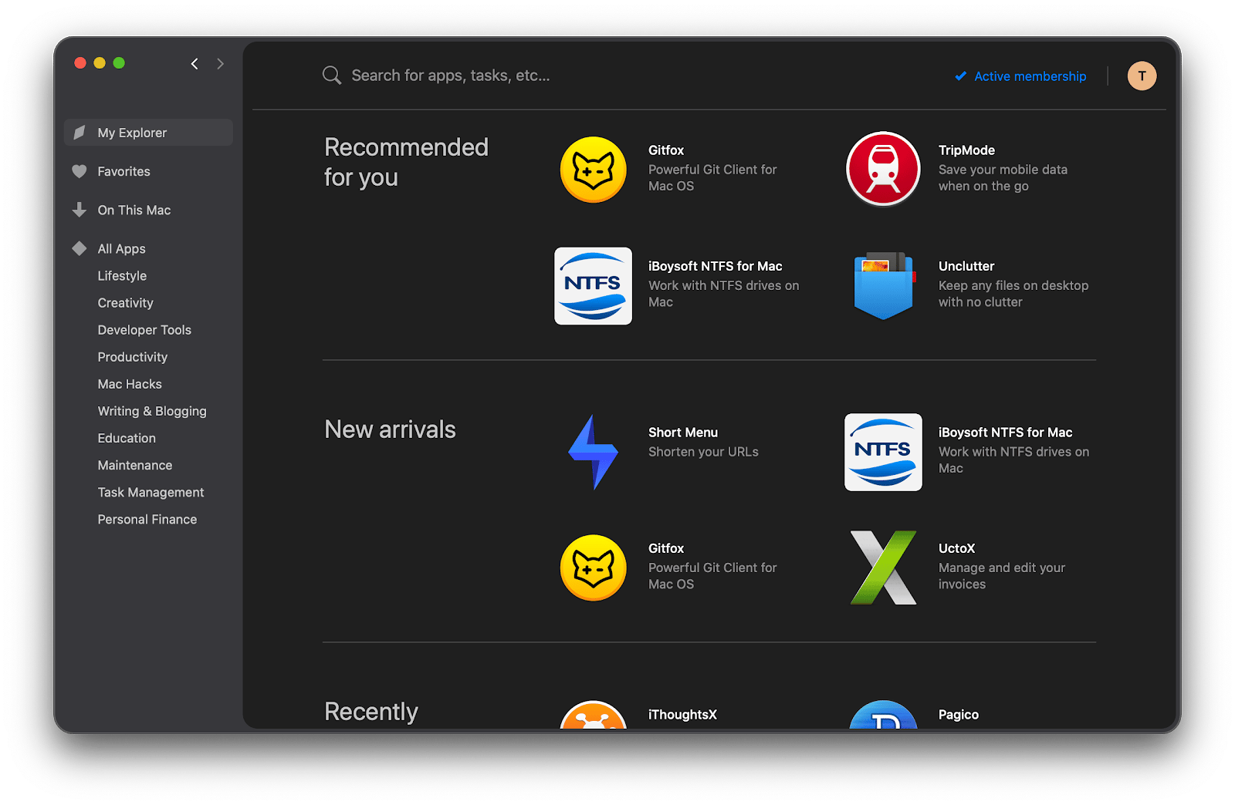Click 'Shorten your URLs' description
Viewport: 1235px width, 805px height.
pos(703,452)
